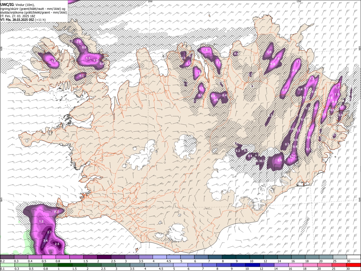Click the 1.8 value in east Iceland
Viewport: 361px width, 271px height.
(x=336, y=95)
